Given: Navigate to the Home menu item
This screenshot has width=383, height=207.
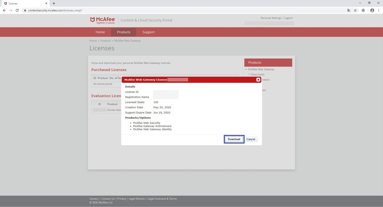Looking at the screenshot, I should (x=100, y=32).
